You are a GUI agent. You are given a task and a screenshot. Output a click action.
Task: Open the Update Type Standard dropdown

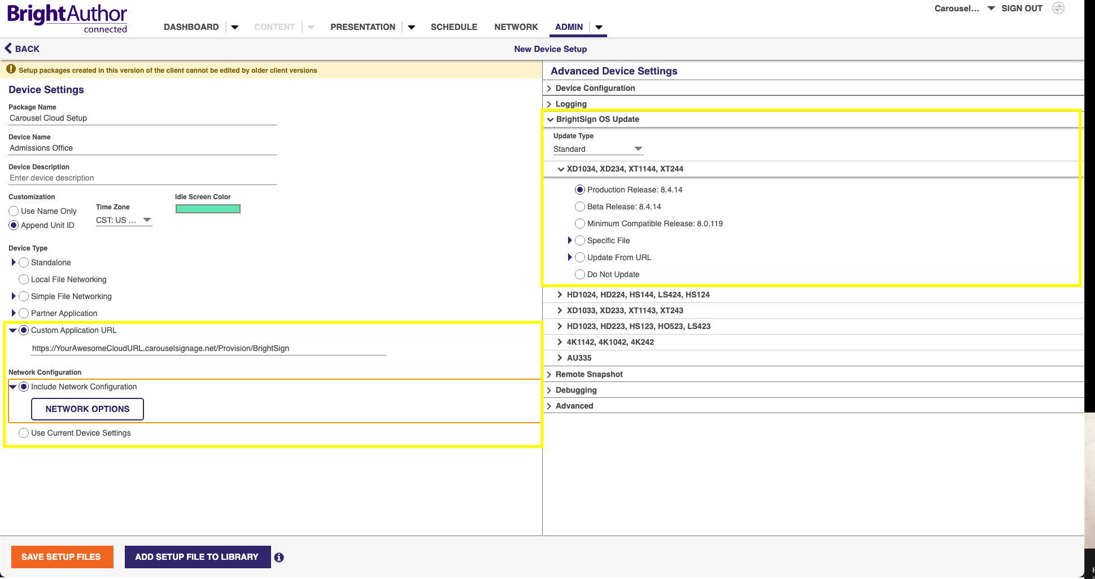click(x=598, y=149)
